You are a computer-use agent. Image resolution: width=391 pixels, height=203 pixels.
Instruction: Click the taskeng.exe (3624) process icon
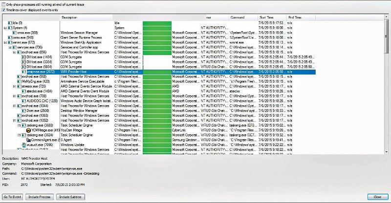(23, 135)
